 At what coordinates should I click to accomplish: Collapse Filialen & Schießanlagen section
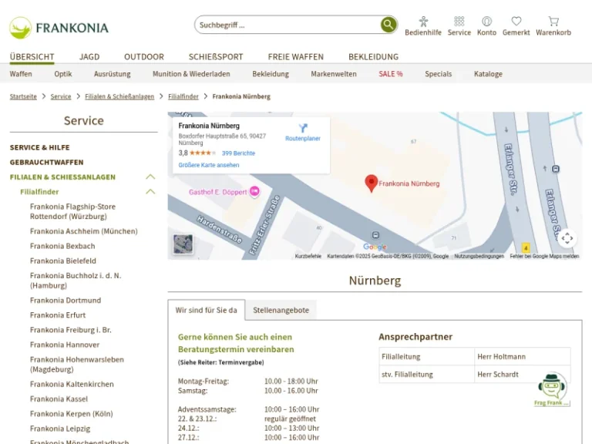150,177
